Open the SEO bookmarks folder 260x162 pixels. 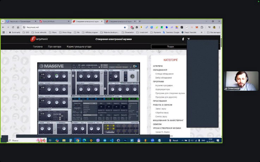tap(26, 32)
